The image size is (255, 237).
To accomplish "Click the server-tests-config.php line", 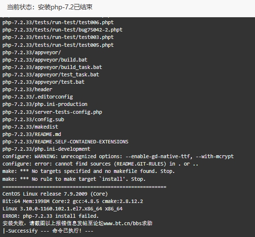I will coord(52,112).
